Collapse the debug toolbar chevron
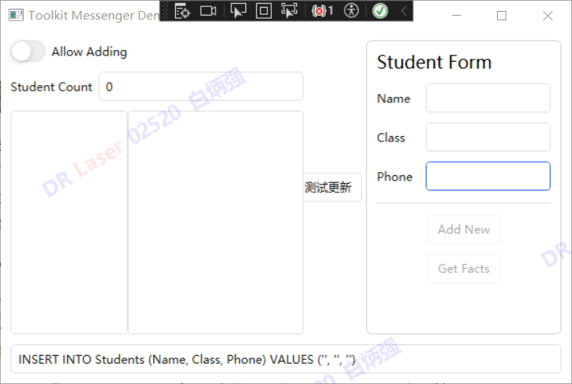Image resolution: width=572 pixels, height=384 pixels. (404, 11)
